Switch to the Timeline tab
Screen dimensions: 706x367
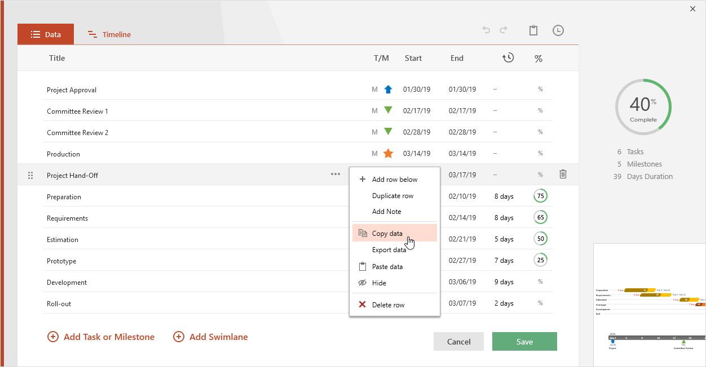point(109,34)
